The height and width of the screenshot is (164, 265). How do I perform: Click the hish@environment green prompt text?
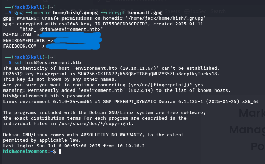click(x=25, y=152)
